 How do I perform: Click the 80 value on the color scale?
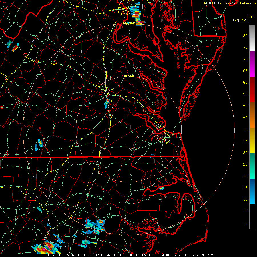pos(245,36)
